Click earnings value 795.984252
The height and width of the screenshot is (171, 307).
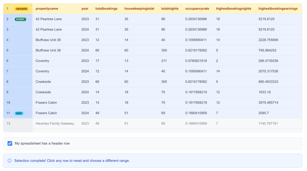click(267, 50)
